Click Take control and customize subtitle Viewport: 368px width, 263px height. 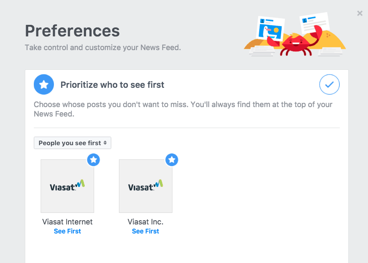[103, 48]
